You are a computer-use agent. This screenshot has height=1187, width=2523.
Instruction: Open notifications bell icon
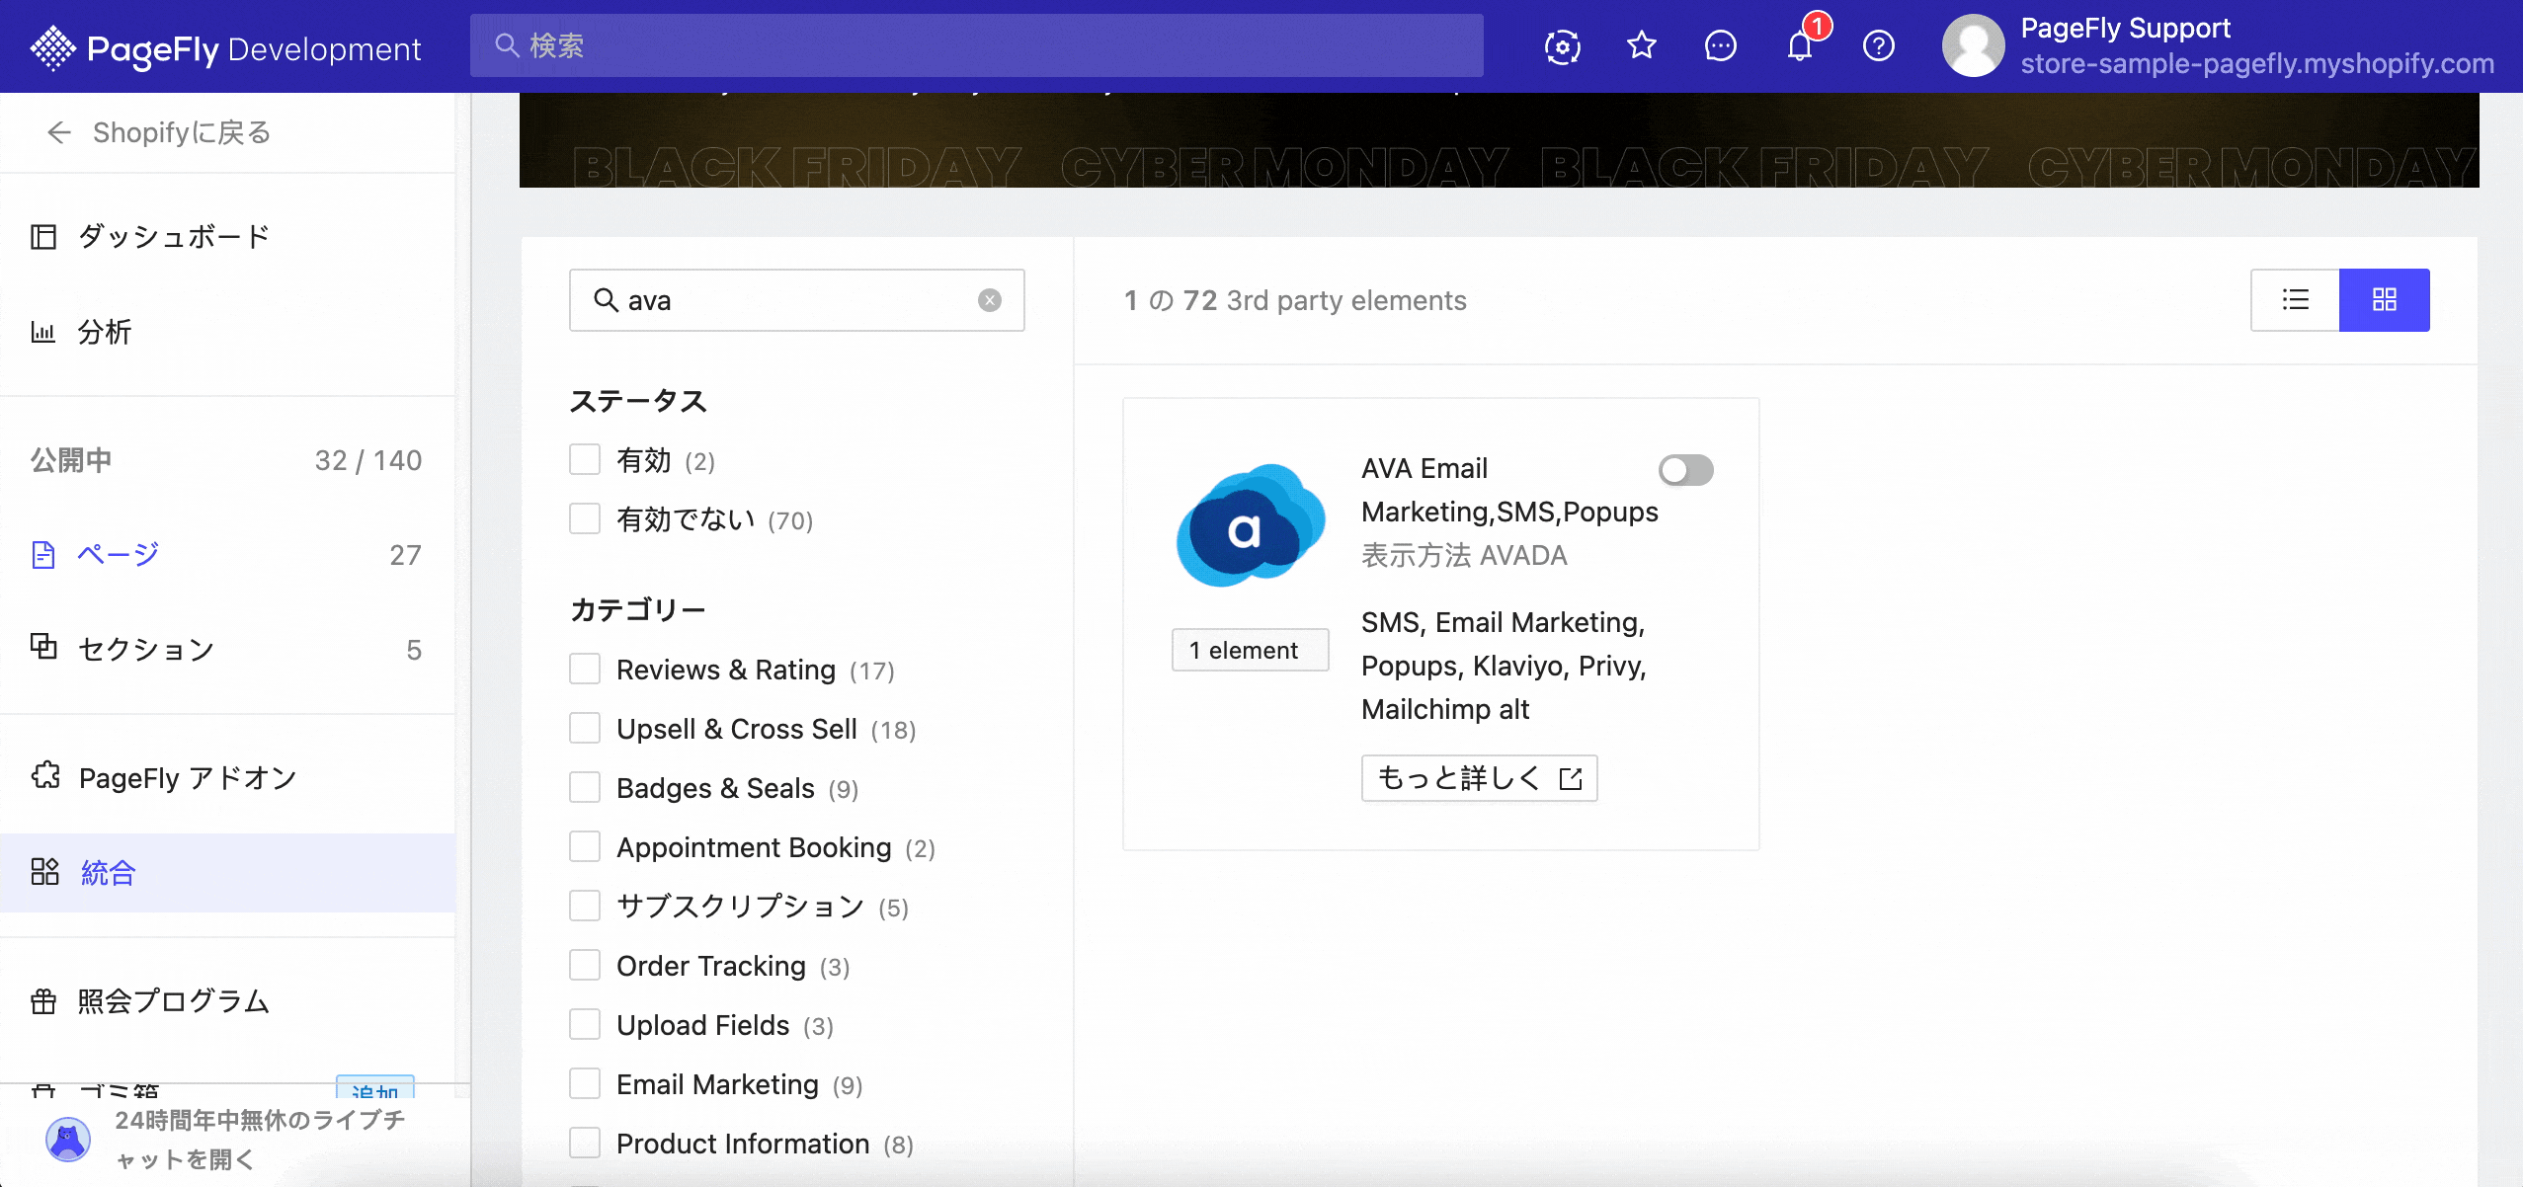pos(1800,46)
